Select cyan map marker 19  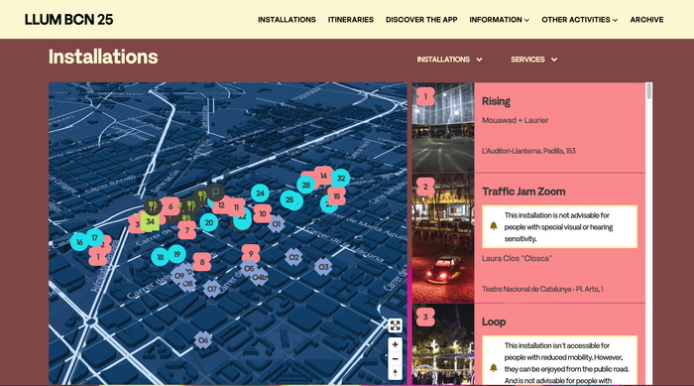point(177,254)
